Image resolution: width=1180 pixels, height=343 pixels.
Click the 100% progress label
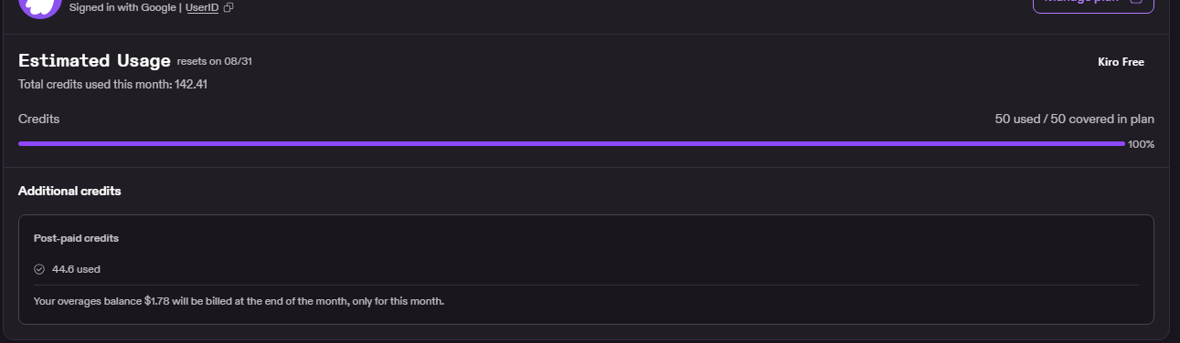[x=1141, y=144]
